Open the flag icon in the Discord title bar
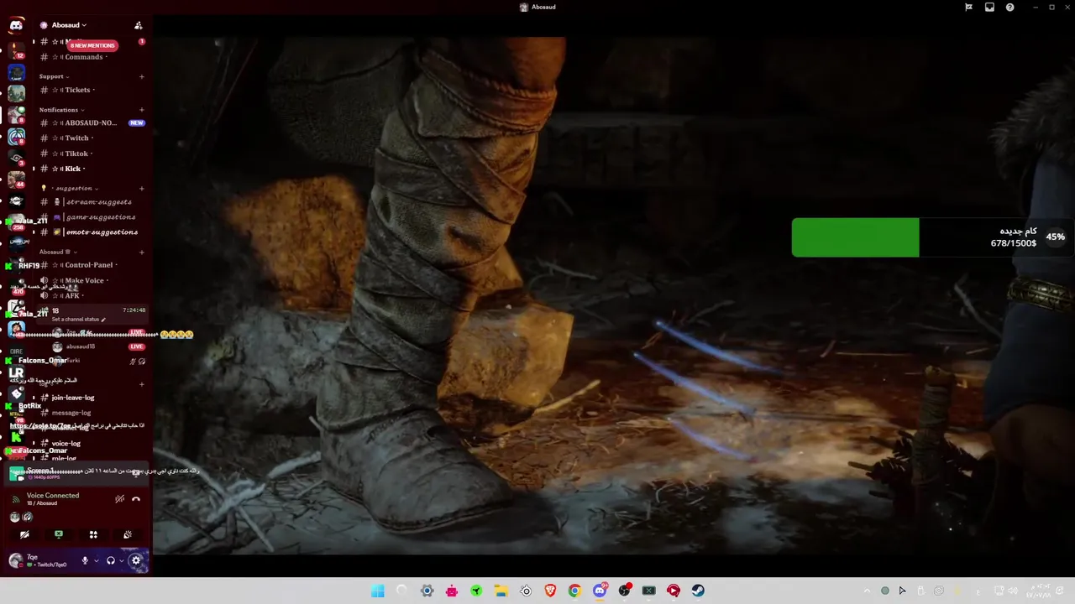The height and width of the screenshot is (604, 1075). (968, 8)
